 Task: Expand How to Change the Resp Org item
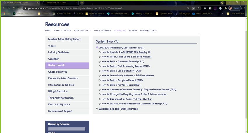[99, 94]
